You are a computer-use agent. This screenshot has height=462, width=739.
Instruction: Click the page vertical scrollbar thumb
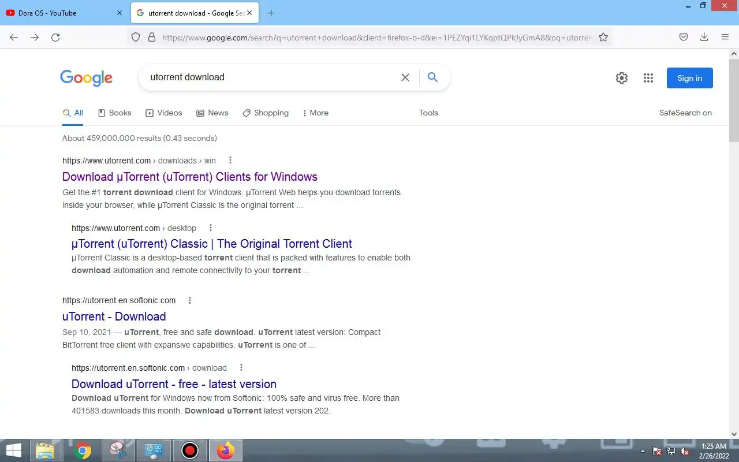[734, 99]
